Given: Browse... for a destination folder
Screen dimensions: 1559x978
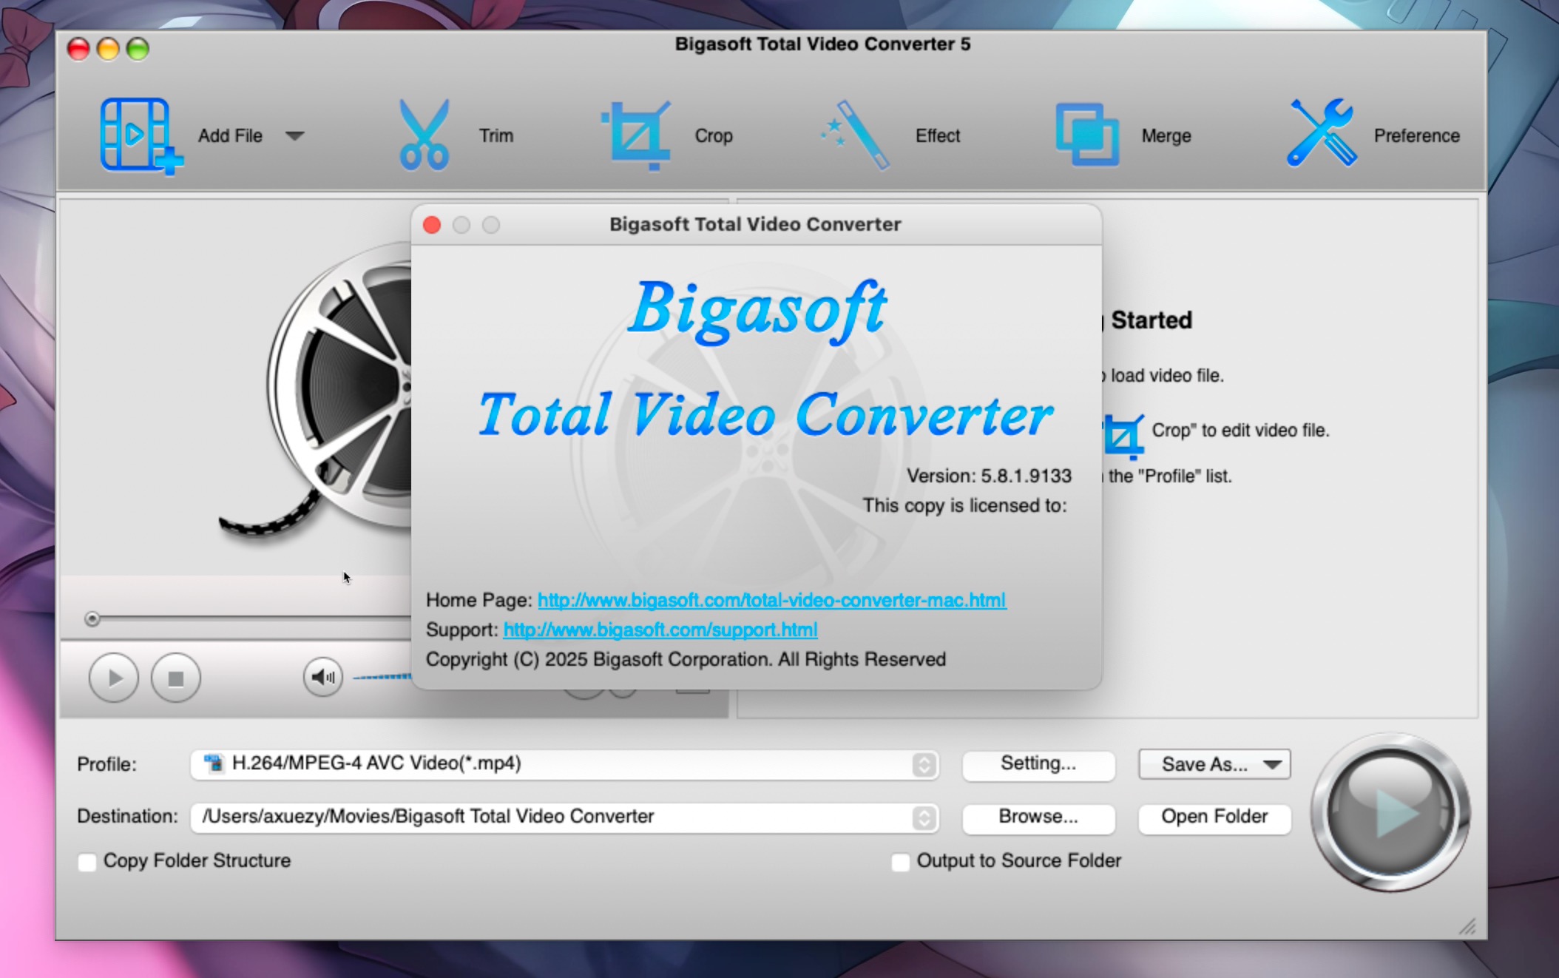Looking at the screenshot, I should tap(1038, 817).
